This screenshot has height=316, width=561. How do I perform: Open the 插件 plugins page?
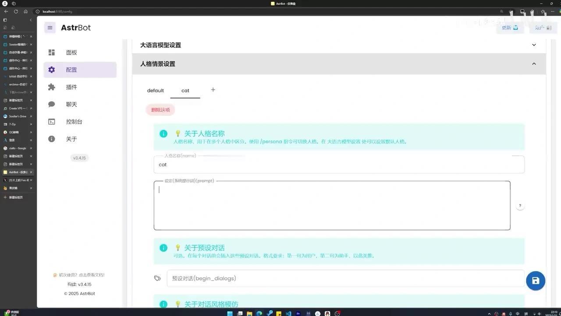point(80,87)
